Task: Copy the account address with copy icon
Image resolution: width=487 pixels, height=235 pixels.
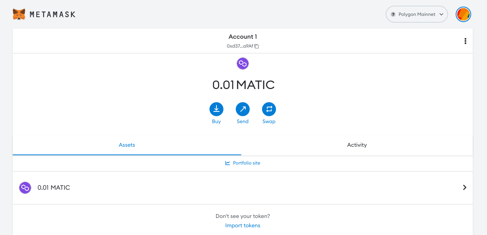Action: (257, 46)
